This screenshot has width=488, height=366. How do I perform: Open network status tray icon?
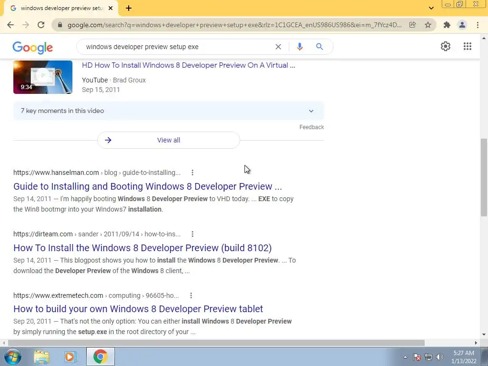(x=428, y=357)
